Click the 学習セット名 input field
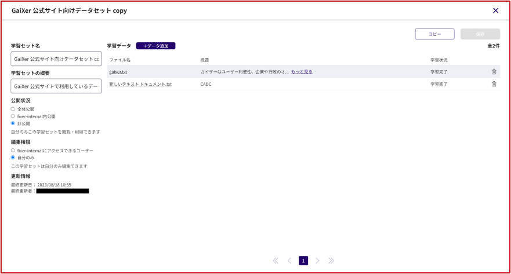This screenshot has height=274, width=511. (56, 59)
